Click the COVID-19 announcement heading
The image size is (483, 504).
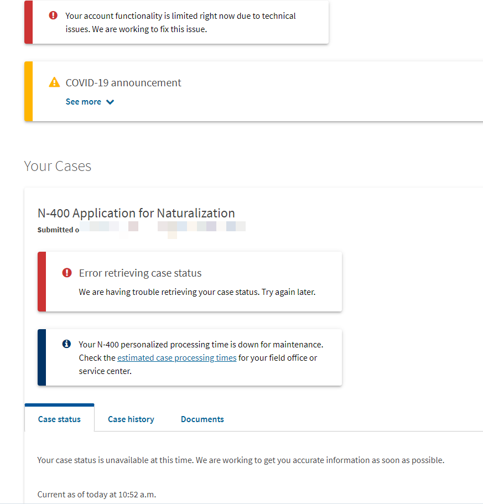pyautogui.click(x=123, y=82)
